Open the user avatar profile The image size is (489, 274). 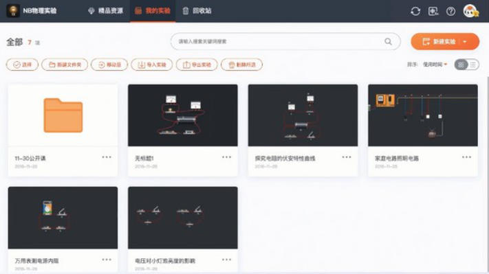point(470,11)
